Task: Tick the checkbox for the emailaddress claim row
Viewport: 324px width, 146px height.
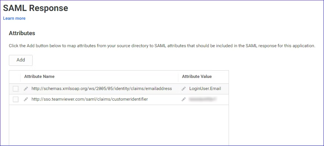Action: click(15, 89)
